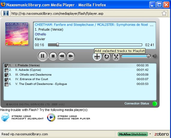This screenshot has height=138, width=171.
Task: Check track 5 Death of Desdemona checkbox
Action: [6, 84]
